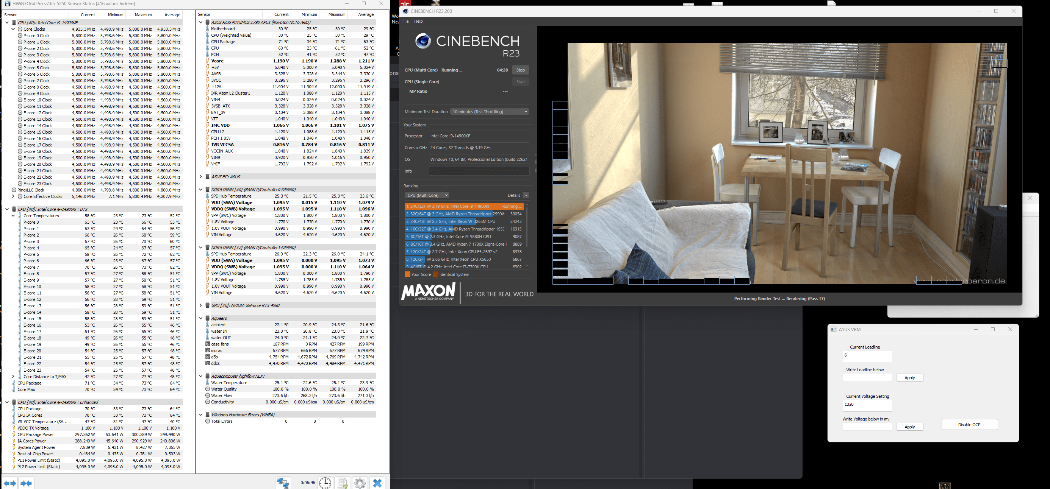
Task: Click the blue X close sensors icon
Action: click(377, 483)
